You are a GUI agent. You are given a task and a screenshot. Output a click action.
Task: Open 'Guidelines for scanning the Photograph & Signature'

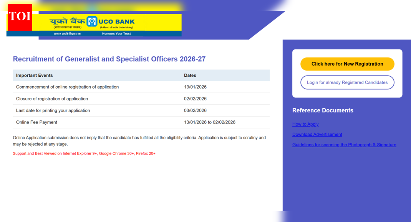(344, 145)
